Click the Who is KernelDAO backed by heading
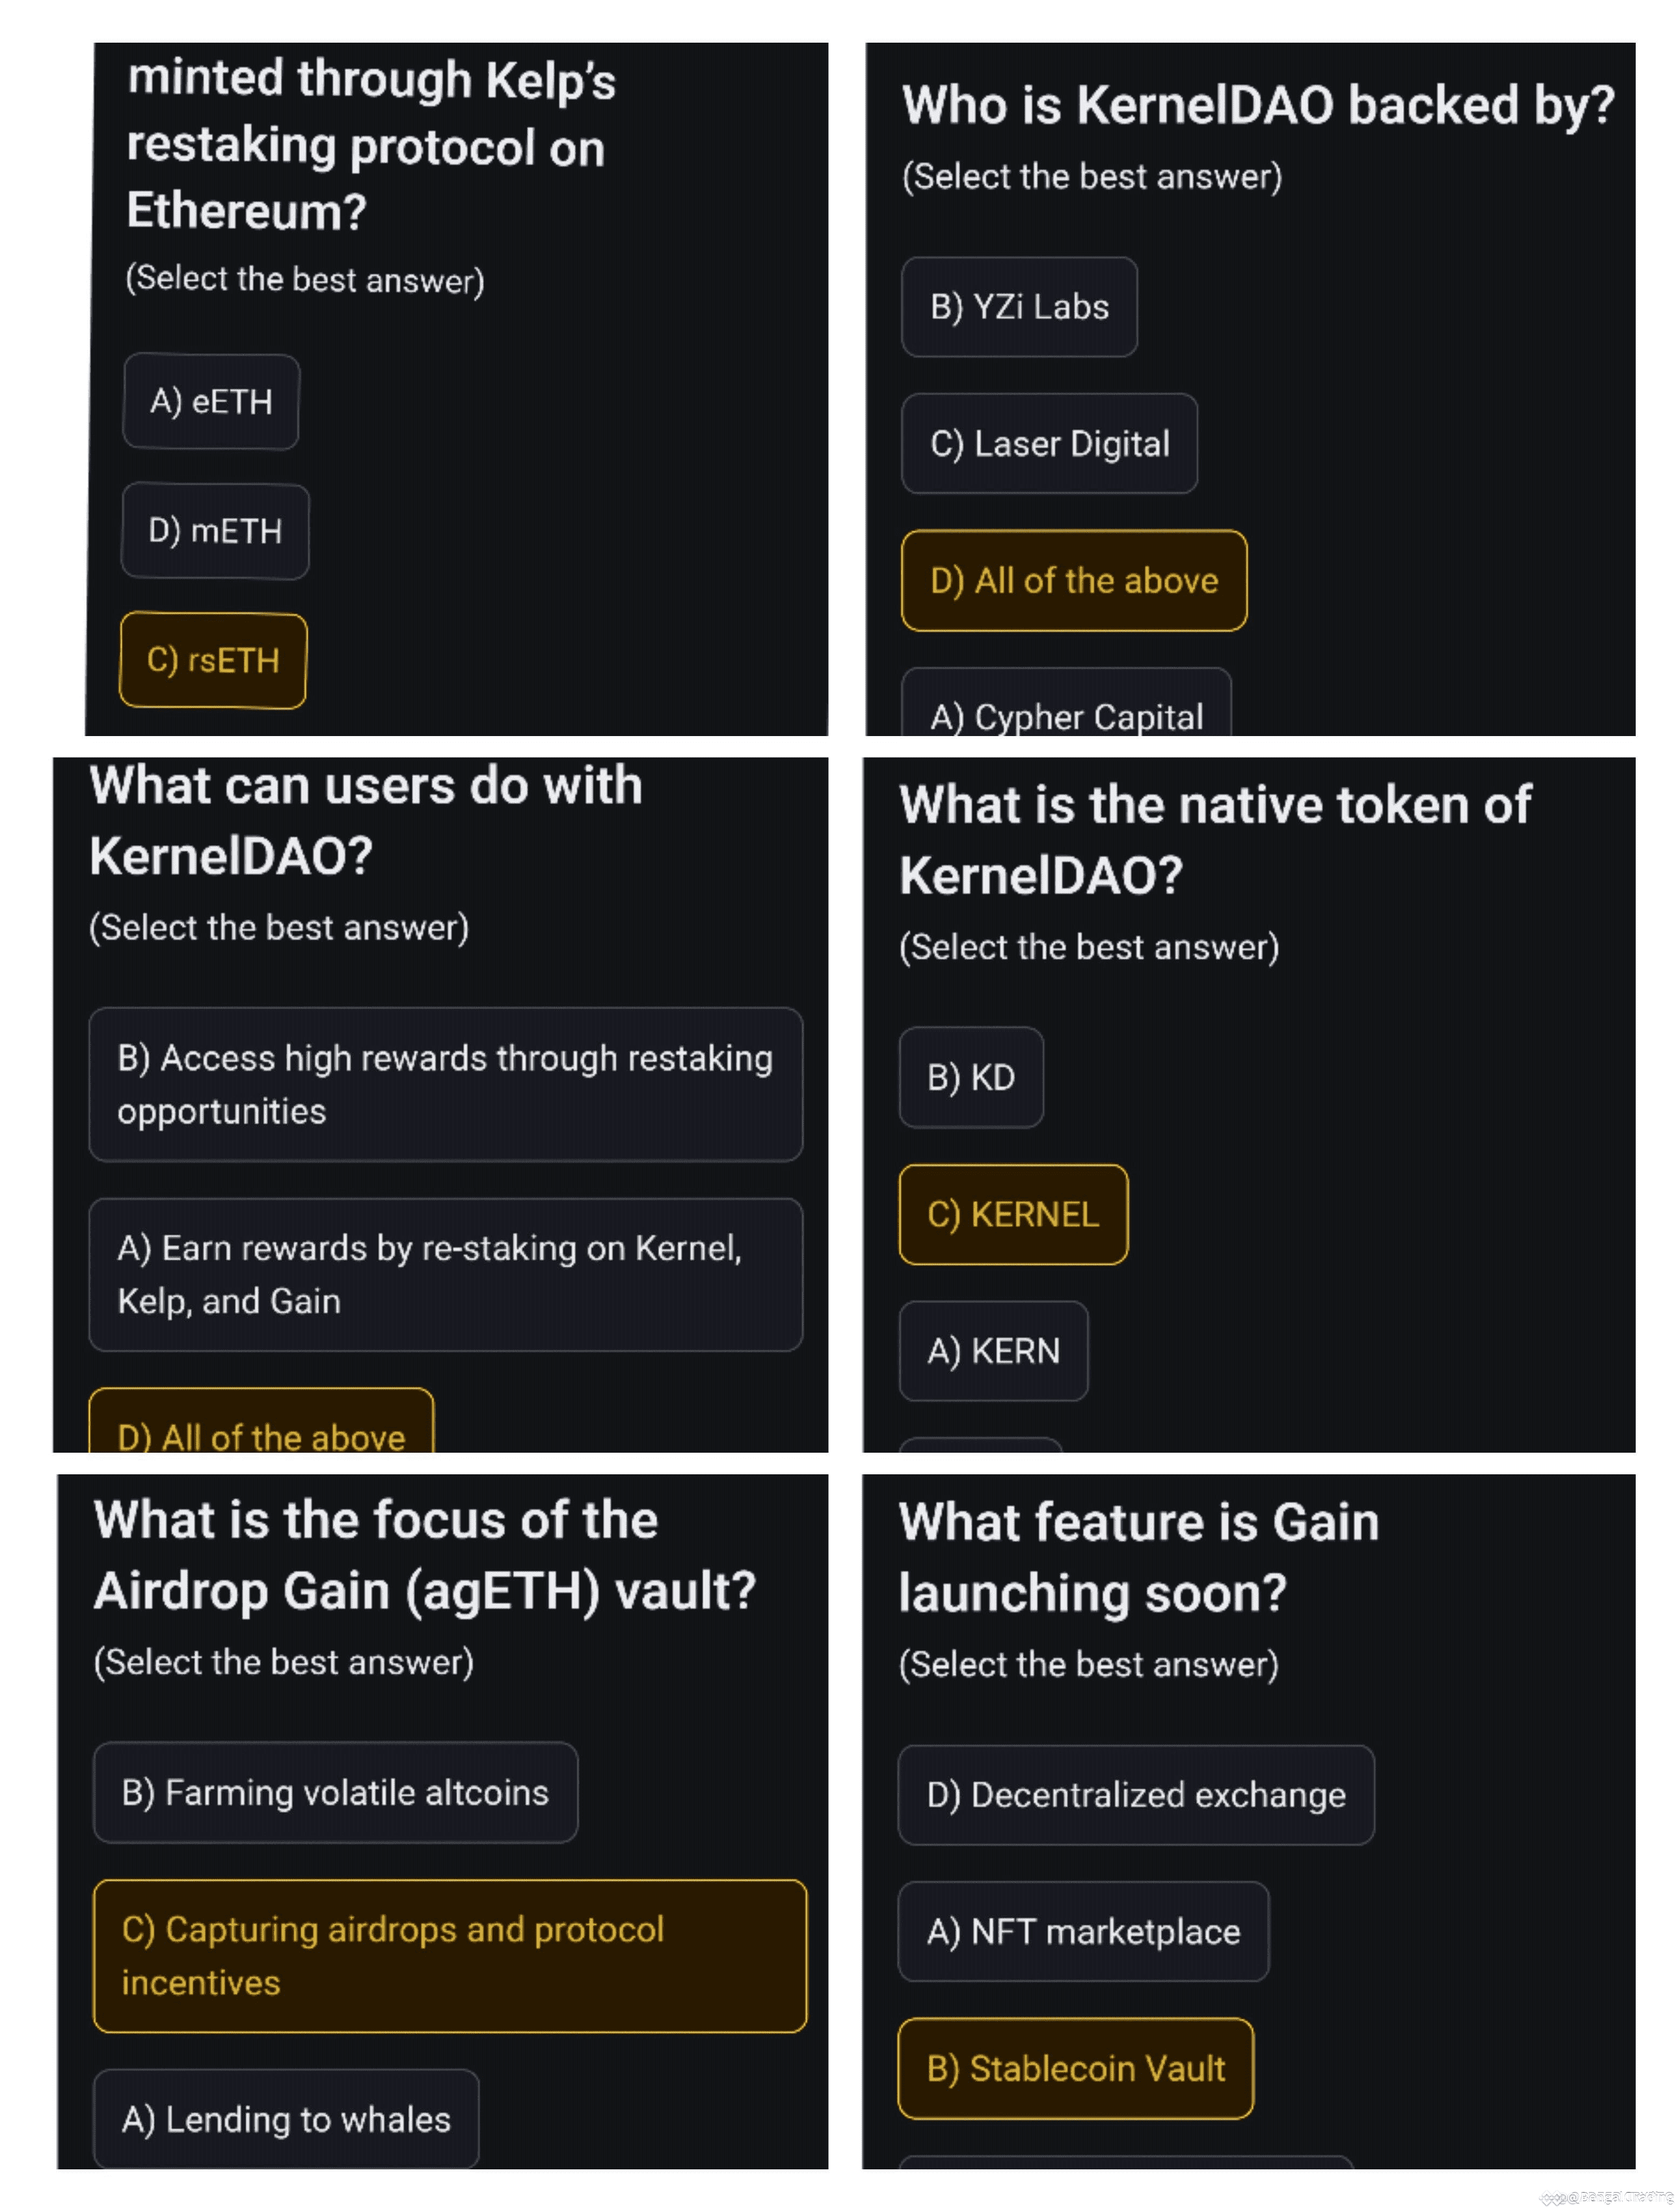 pyautogui.click(x=1258, y=105)
